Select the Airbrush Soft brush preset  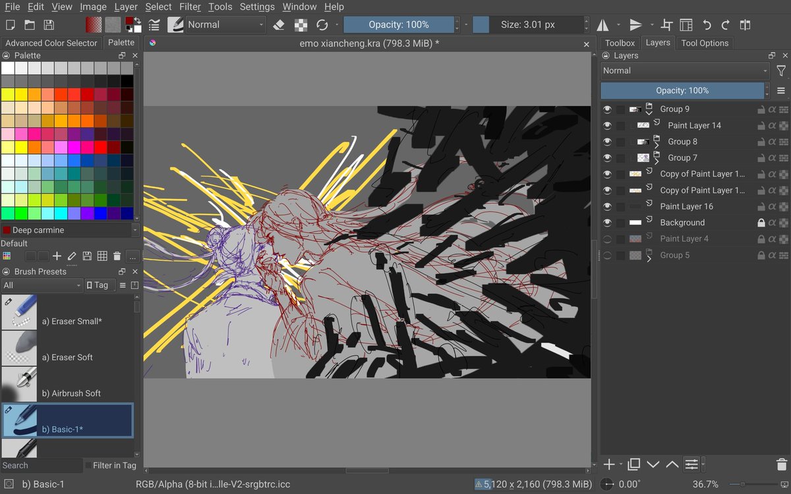pos(67,385)
